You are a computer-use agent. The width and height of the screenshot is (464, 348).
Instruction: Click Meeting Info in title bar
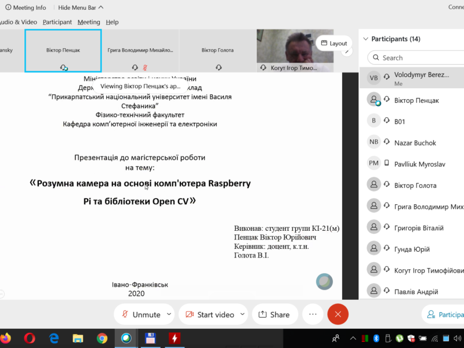25,8
